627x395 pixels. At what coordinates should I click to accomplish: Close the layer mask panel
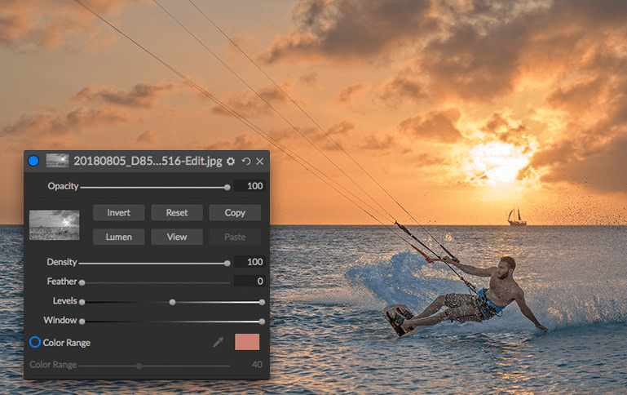pyautogui.click(x=260, y=162)
